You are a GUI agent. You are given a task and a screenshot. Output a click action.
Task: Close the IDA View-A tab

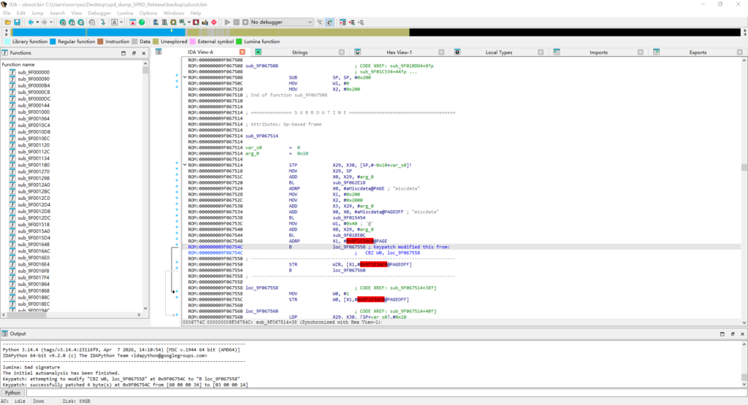[x=243, y=52]
